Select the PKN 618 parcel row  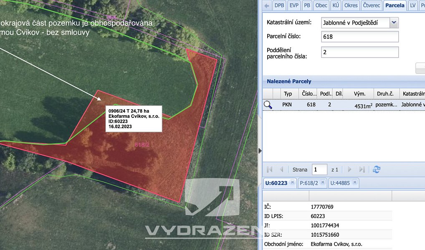click(x=344, y=105)
